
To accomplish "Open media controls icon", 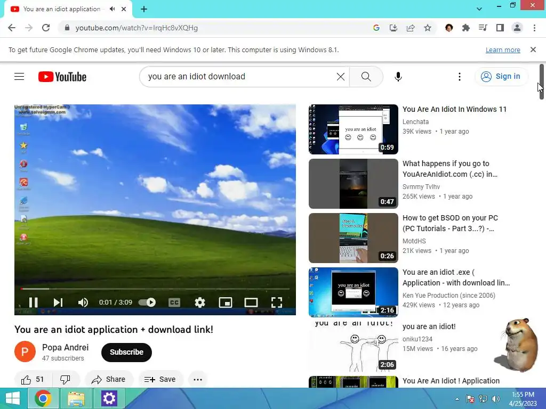I will pyautogui.click(x=483, y=28).
